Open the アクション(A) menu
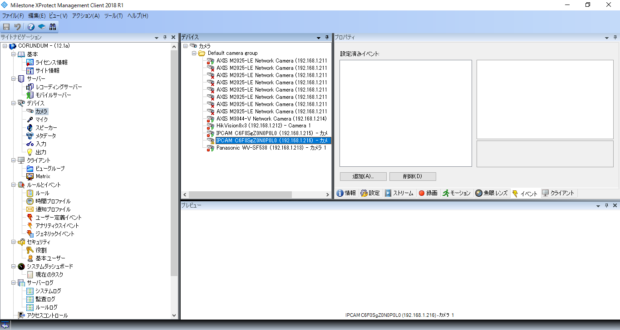 coord(86,16)
